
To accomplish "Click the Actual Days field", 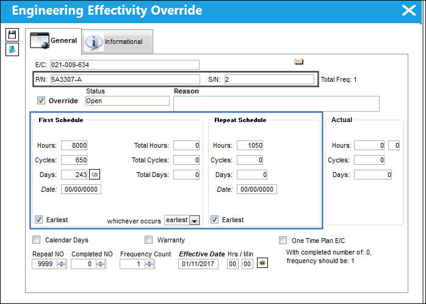I will (373, 175).
